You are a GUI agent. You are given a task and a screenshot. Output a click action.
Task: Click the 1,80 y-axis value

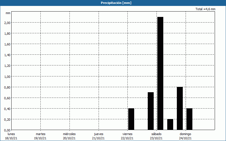(x=7, y=33)
